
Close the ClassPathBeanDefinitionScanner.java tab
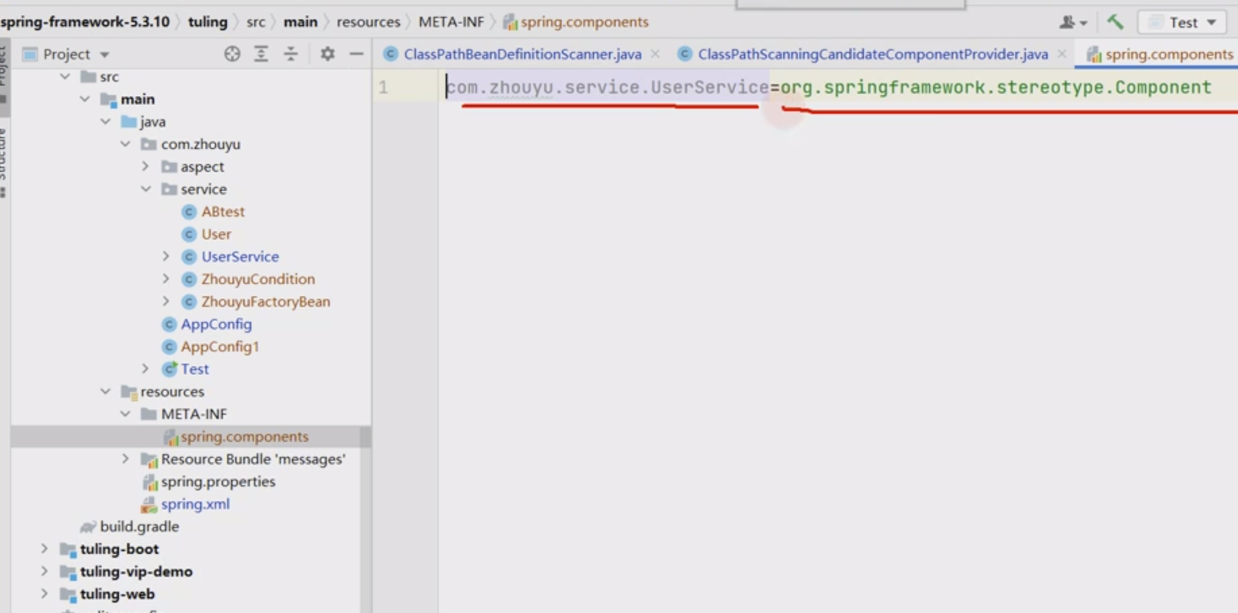[x=656, y=54]
